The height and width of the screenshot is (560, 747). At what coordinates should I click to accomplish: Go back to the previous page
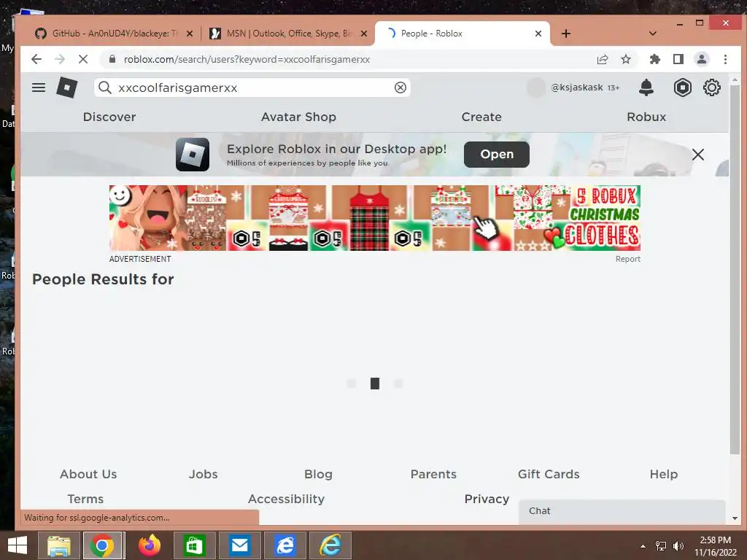tap(36, 59)
